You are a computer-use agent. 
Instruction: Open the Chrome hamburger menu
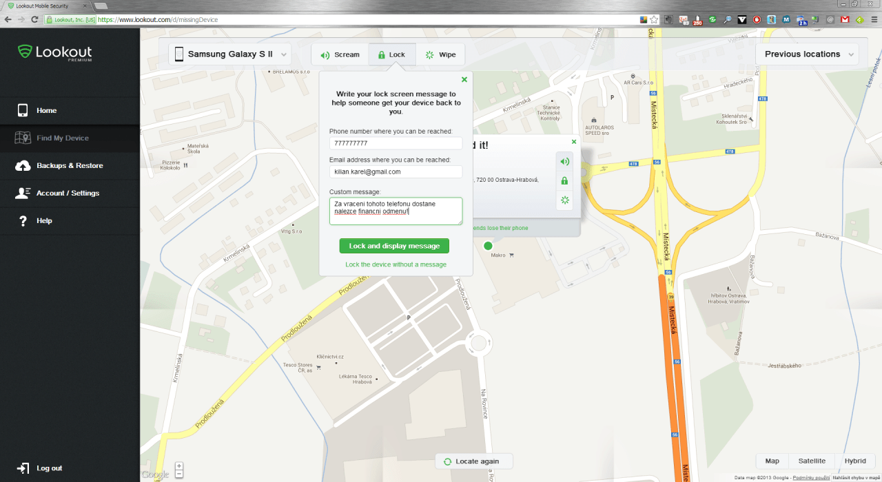pos(874,20)
